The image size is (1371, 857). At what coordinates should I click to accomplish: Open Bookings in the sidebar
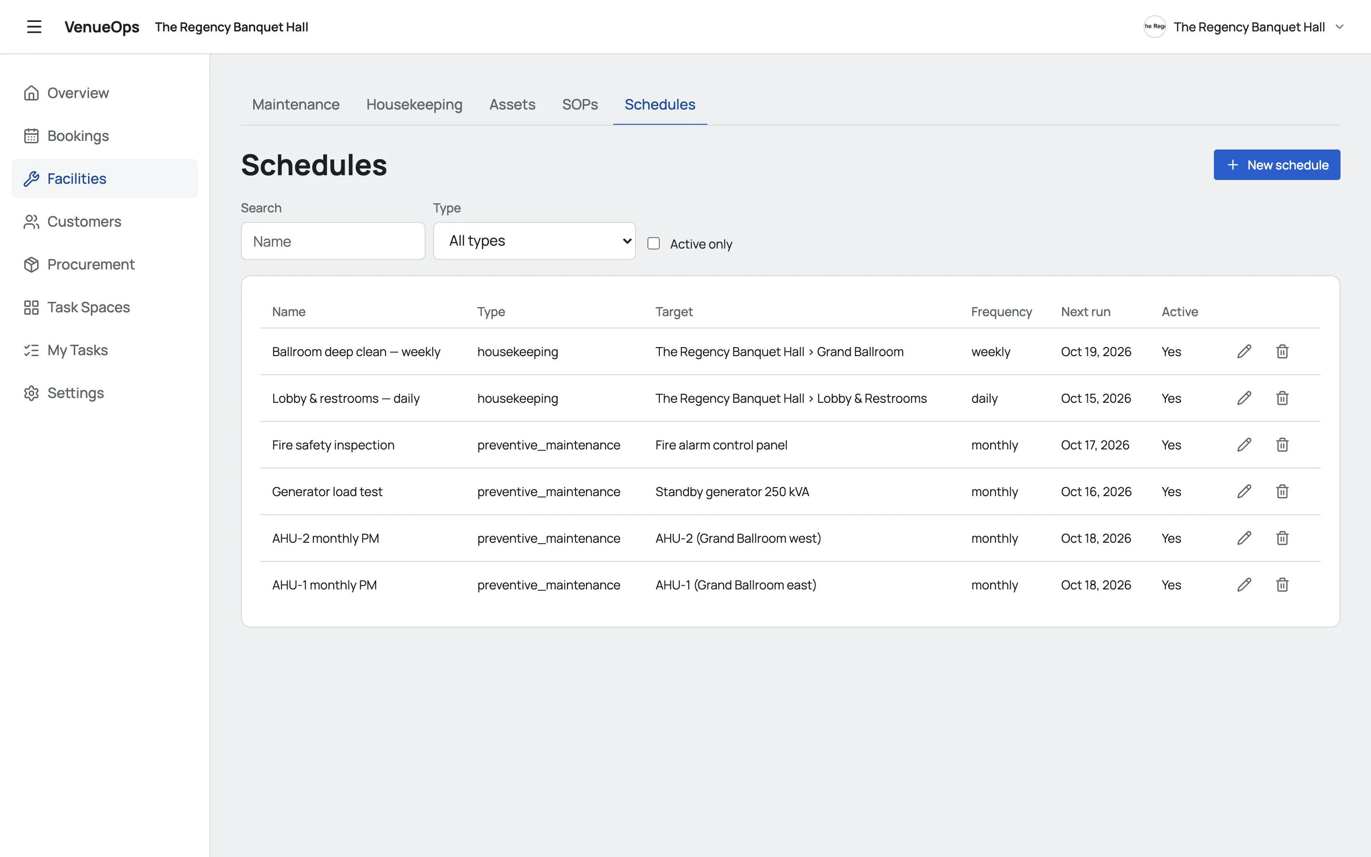click(x=105, y=136)
